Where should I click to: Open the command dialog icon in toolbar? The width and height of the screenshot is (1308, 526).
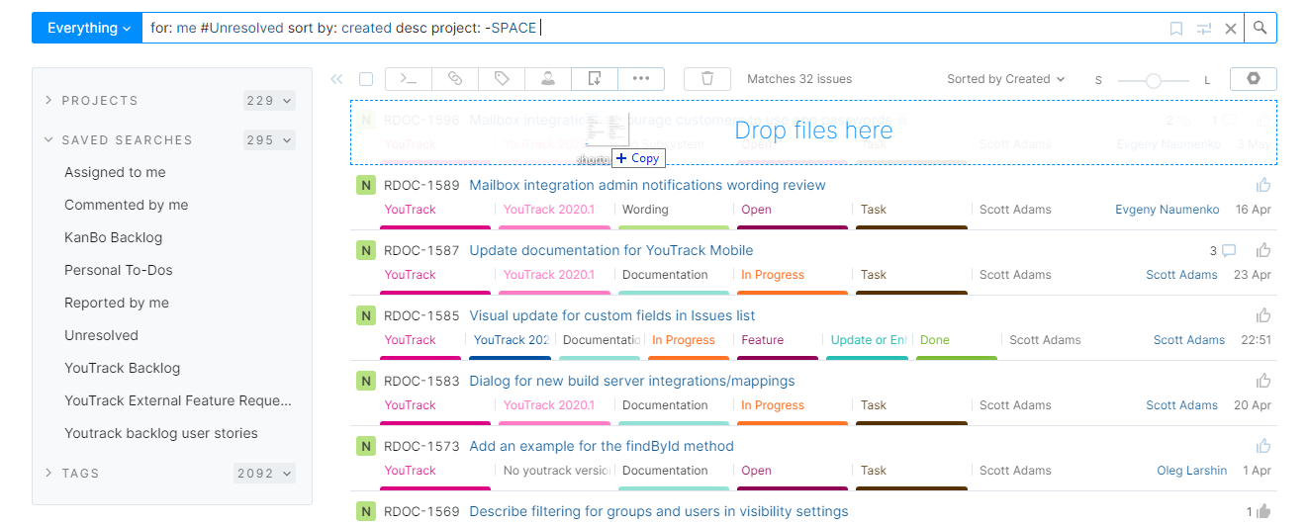408,79
